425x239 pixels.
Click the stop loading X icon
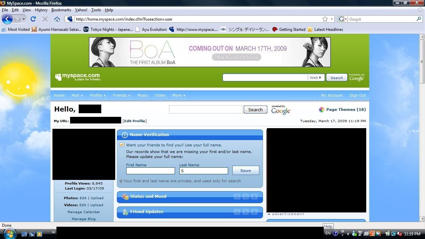point(45,19)
